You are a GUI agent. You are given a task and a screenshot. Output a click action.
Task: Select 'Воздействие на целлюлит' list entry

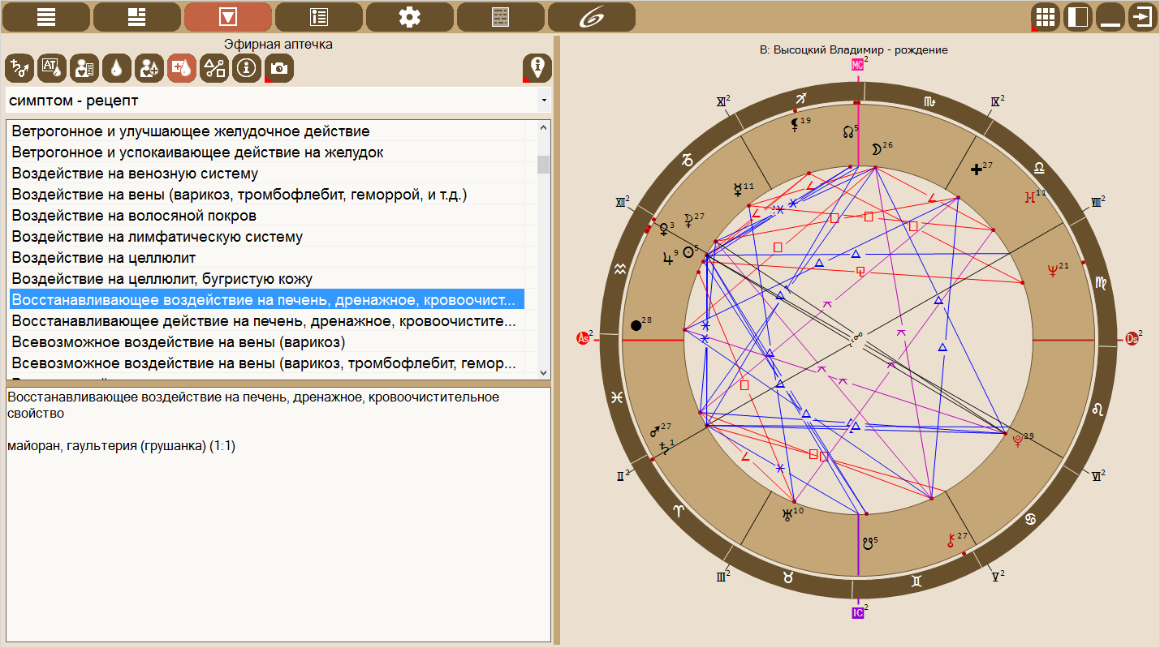click(104, 258)
